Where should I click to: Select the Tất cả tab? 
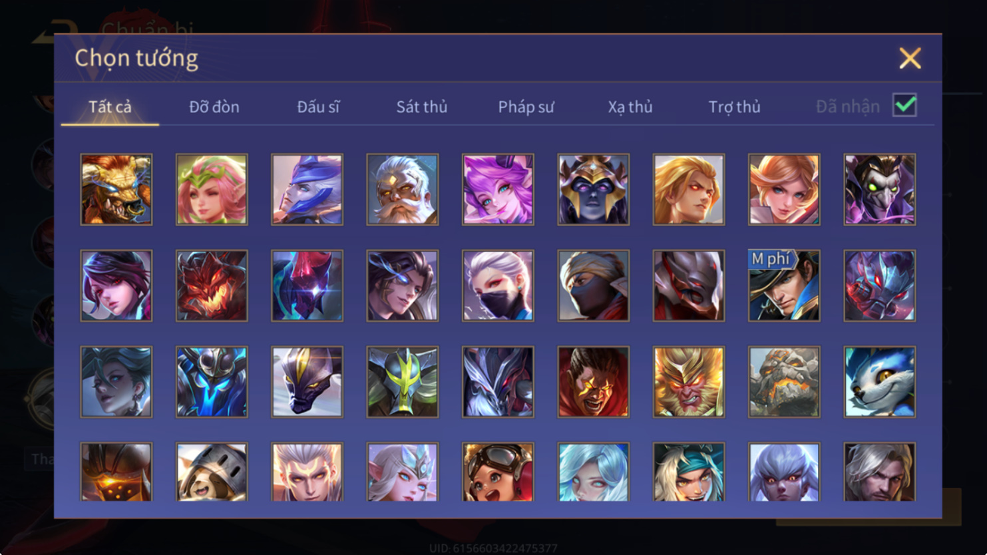pos(110,106)
